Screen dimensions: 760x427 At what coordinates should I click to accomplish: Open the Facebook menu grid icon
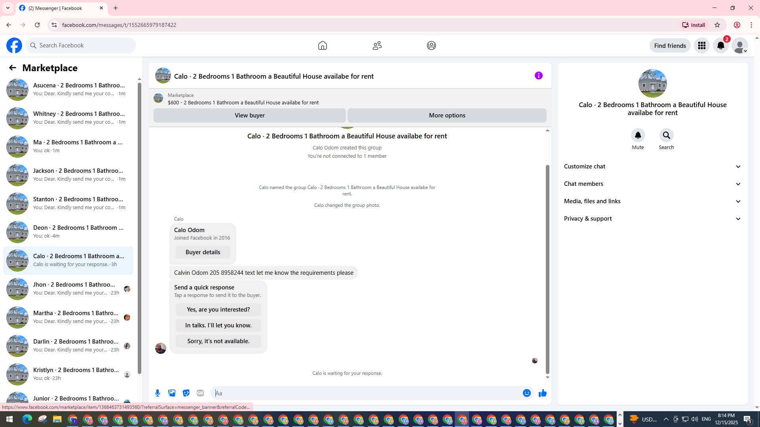point(701,45)
